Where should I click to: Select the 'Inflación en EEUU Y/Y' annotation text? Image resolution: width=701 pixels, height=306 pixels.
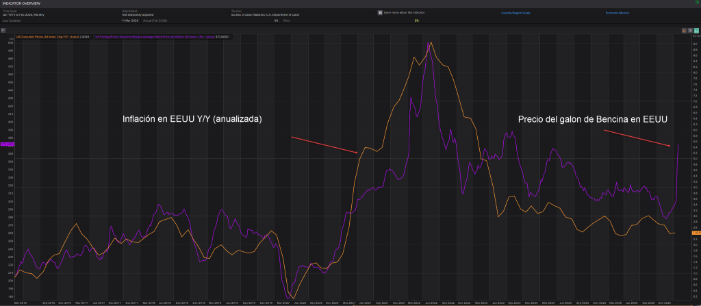(192, 119)
